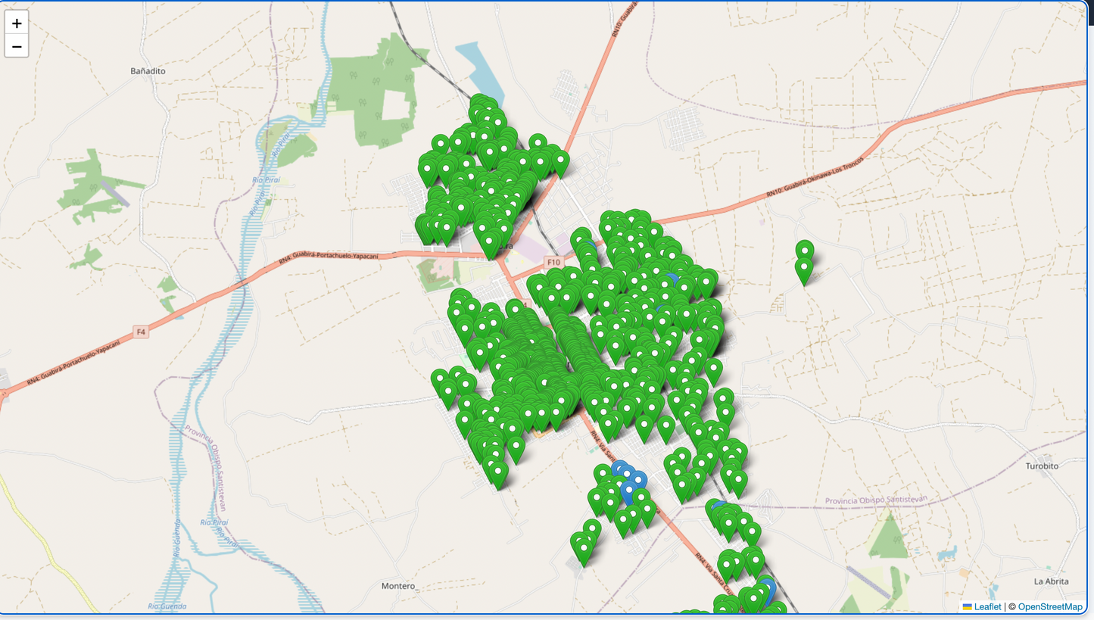Click the F4 road shield on the map
The image size is (1094, 620).
140,332
